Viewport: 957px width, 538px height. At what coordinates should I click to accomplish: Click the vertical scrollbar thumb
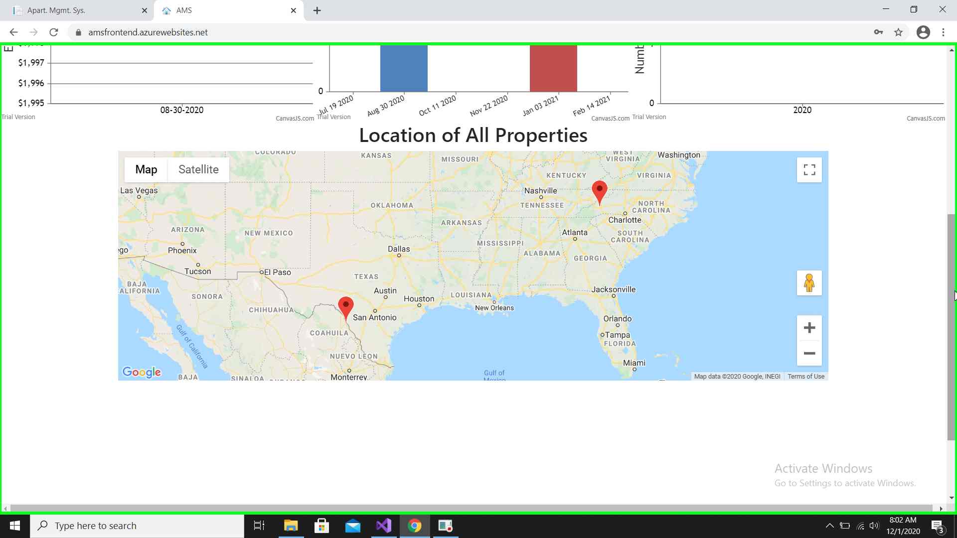[x=951, y=327]
